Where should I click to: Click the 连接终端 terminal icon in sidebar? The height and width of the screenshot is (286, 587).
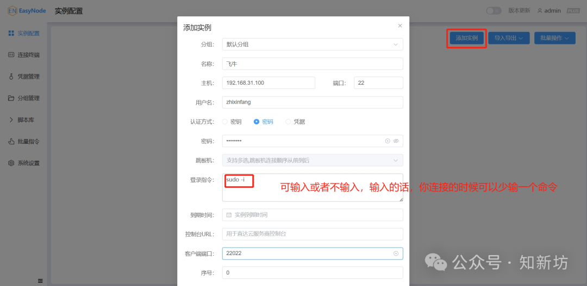click(11, 55)
